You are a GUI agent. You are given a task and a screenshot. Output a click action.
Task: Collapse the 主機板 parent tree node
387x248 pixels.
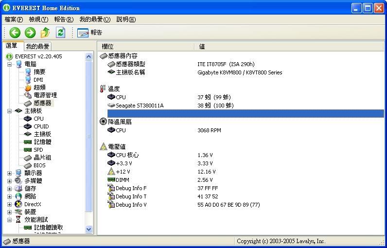tap(9, 111)
